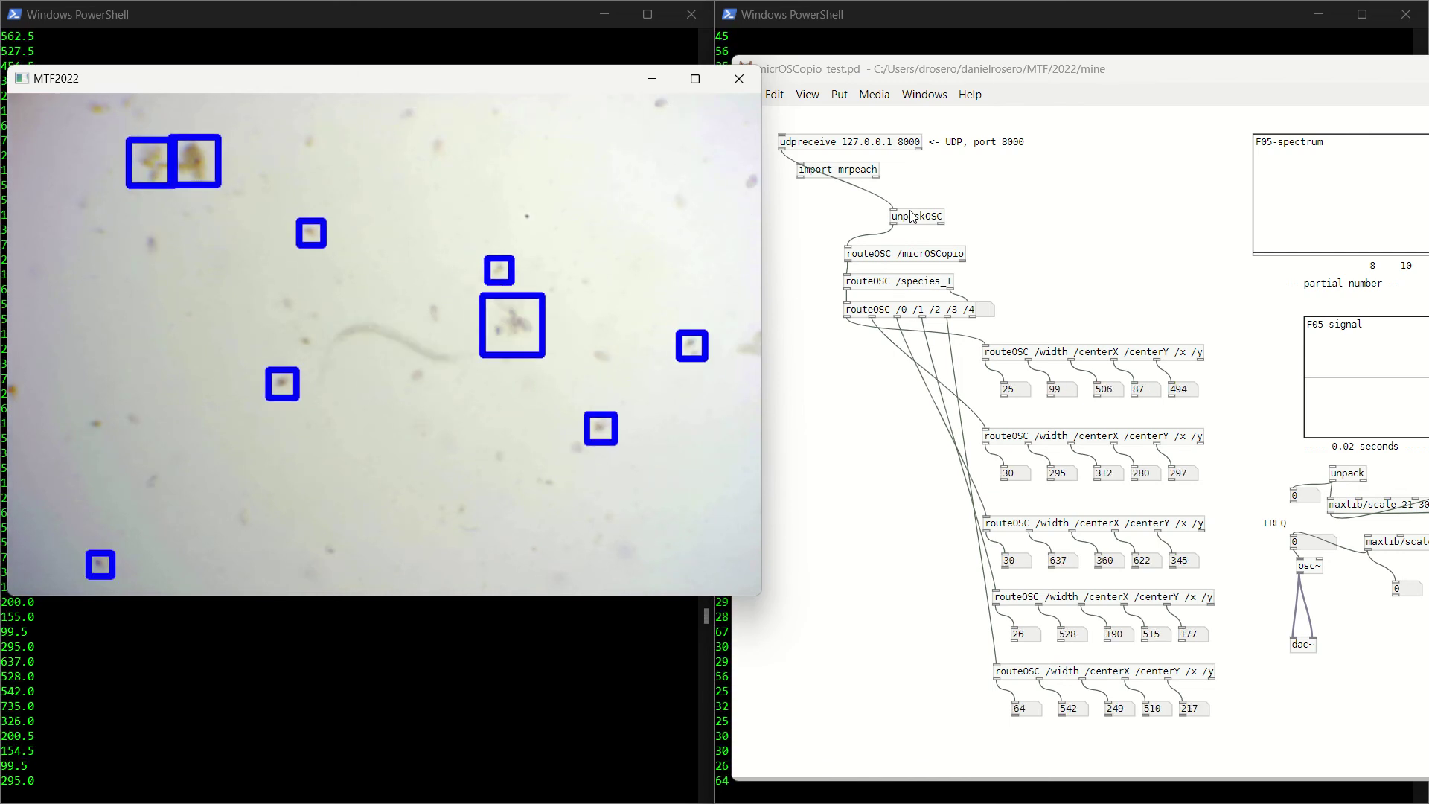Click the F05-spectrum array graph

click(1340, 194)
